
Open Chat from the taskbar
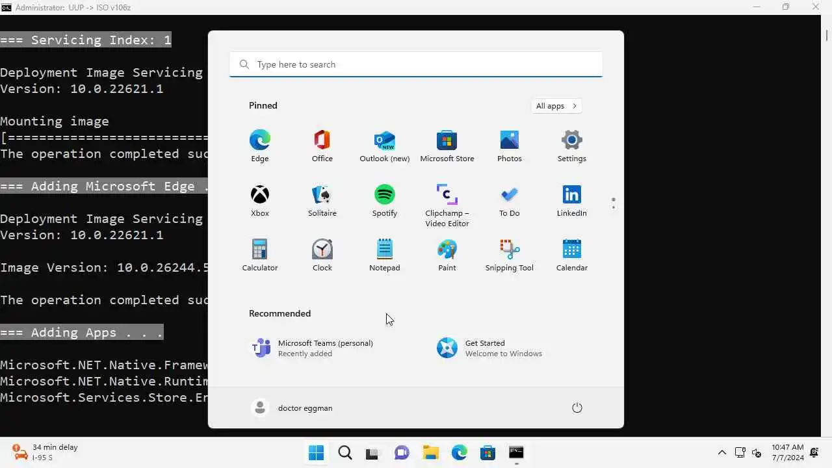tap(402, 452)
